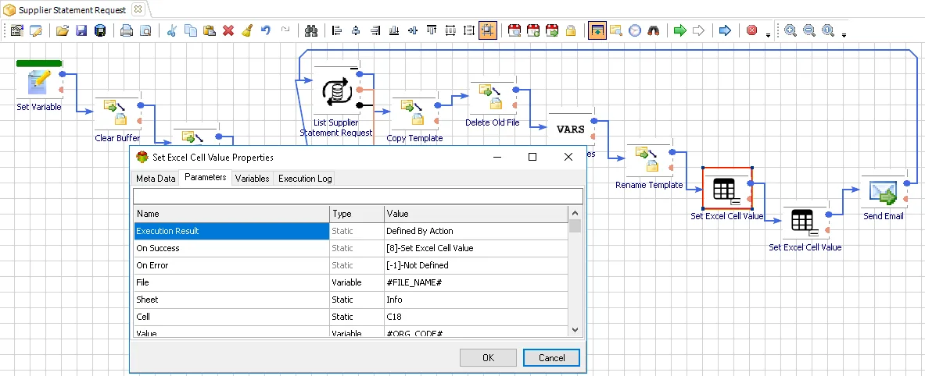925x376 pixels.
Task: Distribute selected actions with equal horizontal spacing
Action: 450,30
